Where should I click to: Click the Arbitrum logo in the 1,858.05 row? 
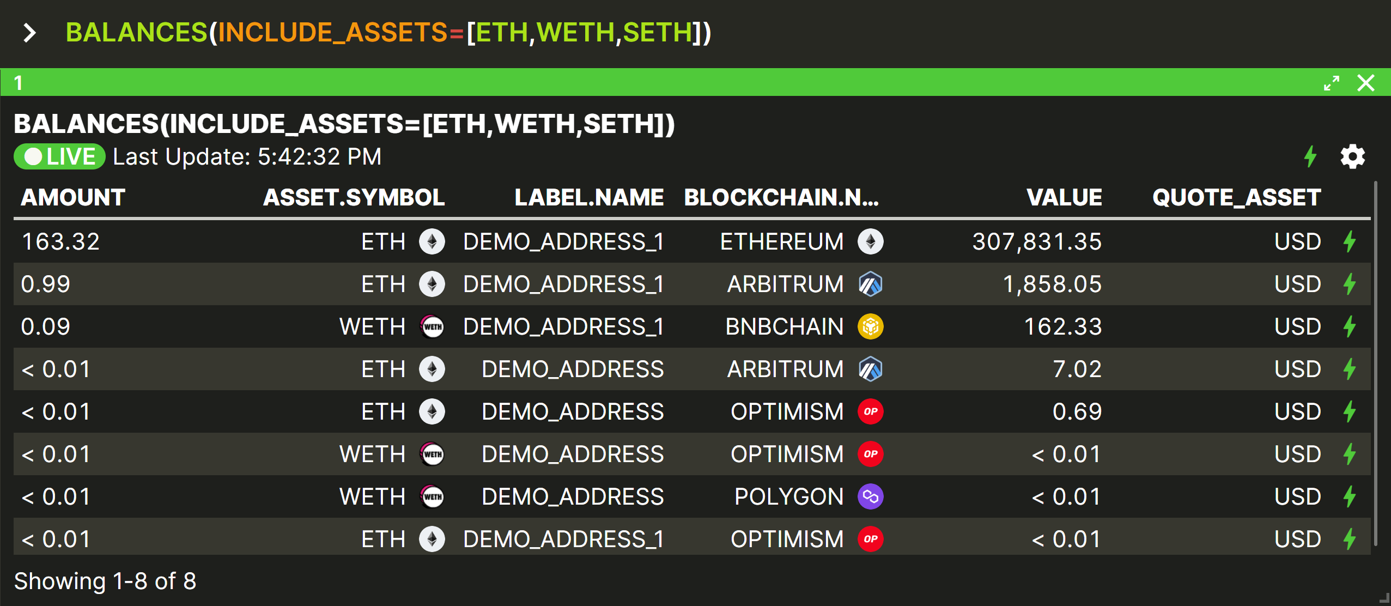click(x=870, y=284)
